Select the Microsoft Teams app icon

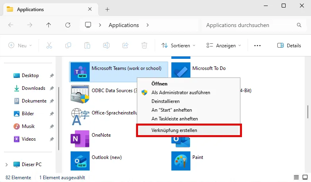click(x=80, y=72)
